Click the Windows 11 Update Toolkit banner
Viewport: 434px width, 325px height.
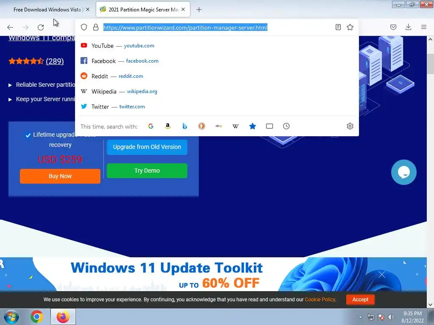[x=213, y=274]
